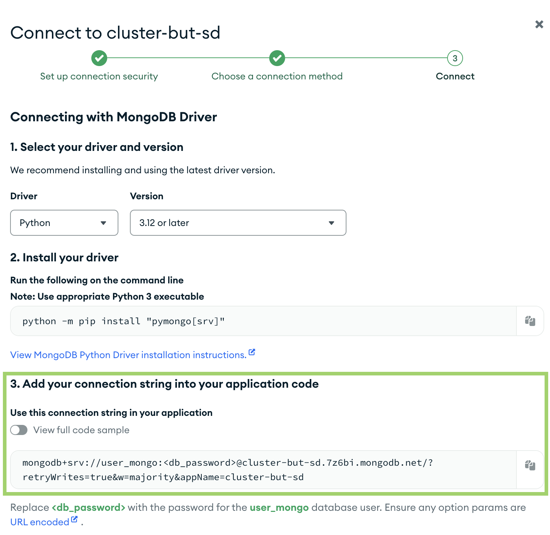
Task: Go to Choose a connection method step
Action: click(277, 77)
